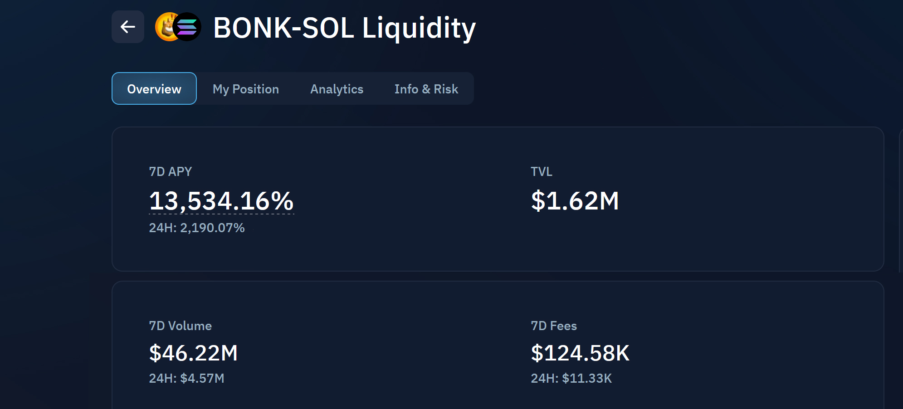Go to the Analytics tab

click(337, 89)
